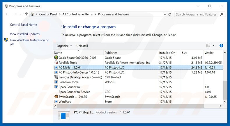Open View installed updates link

pos(25,34)
